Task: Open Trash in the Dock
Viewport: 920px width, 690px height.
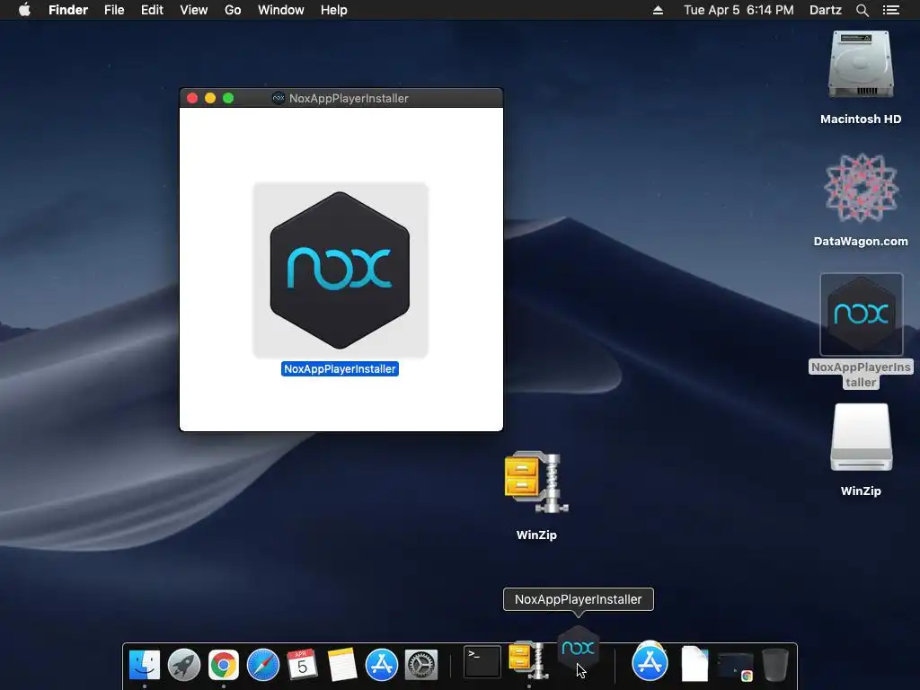Action: click(774, 665)
